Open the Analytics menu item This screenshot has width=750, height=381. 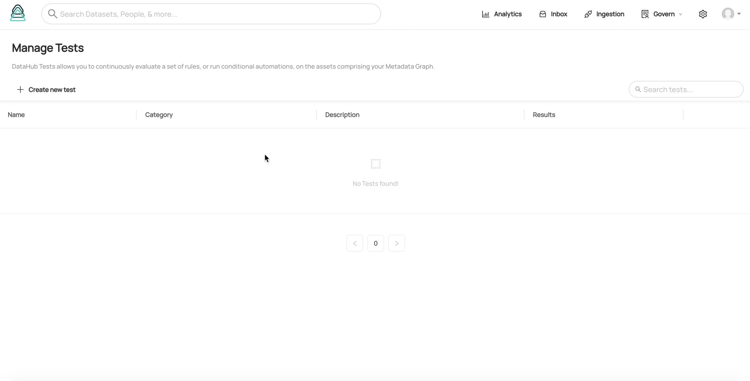click(507, 14)
